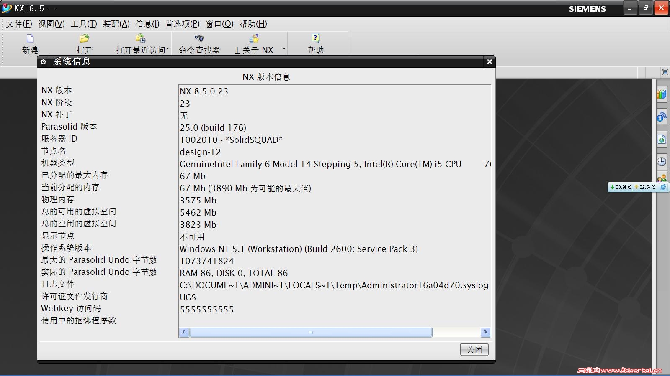Expand the 打开最近访问 dropdown arrow

[167, 49]
